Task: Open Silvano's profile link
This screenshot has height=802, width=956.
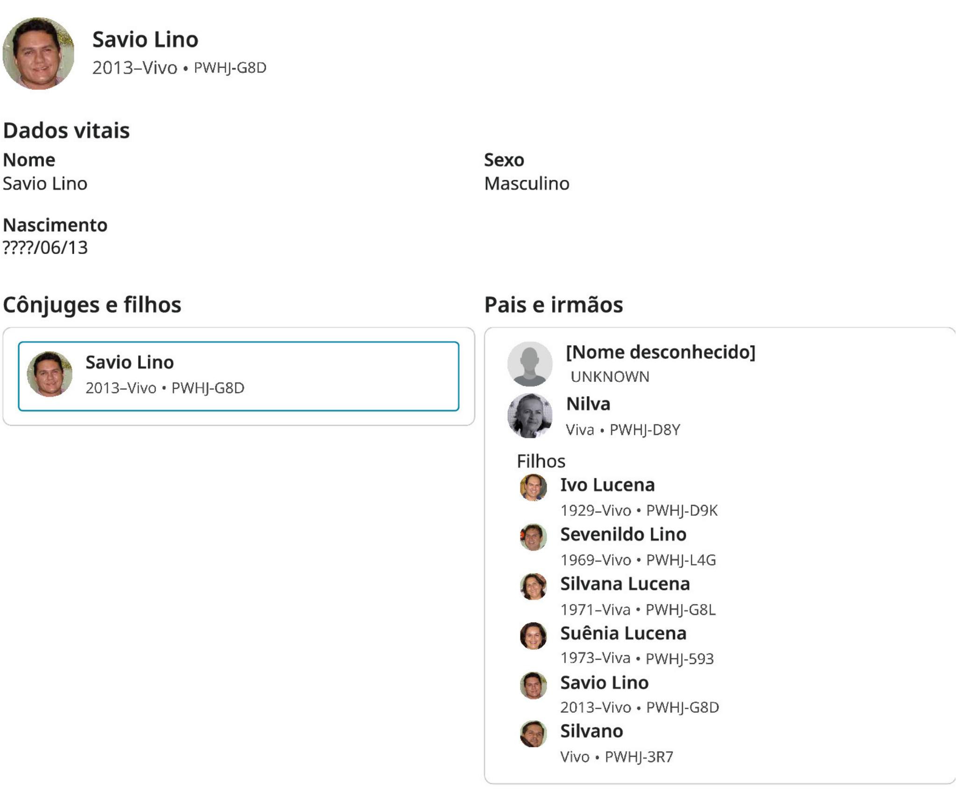Action: (x=591, y=731)
